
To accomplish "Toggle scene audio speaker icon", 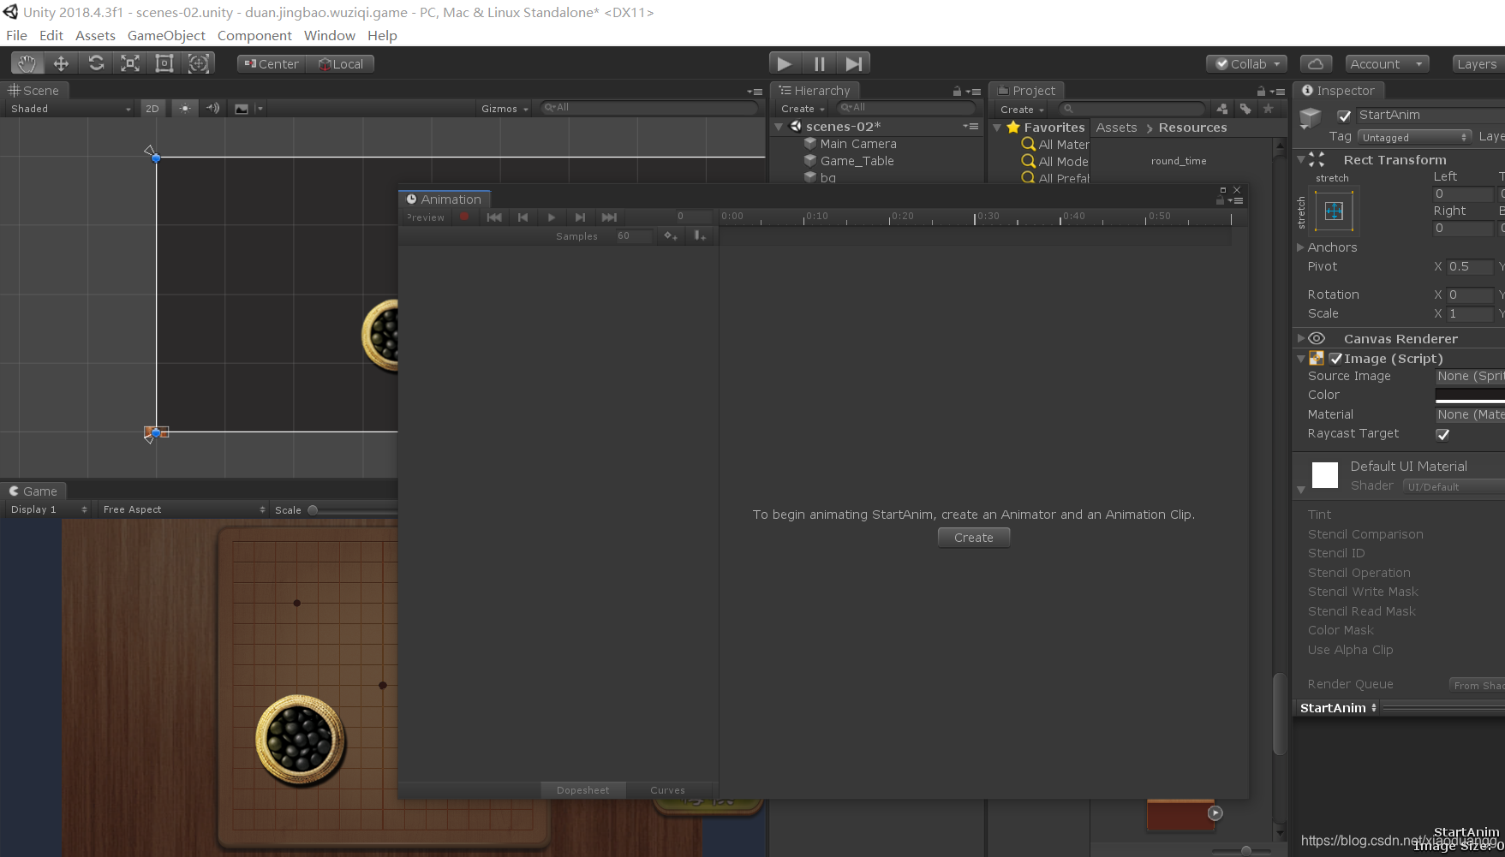I will (212, 109).
